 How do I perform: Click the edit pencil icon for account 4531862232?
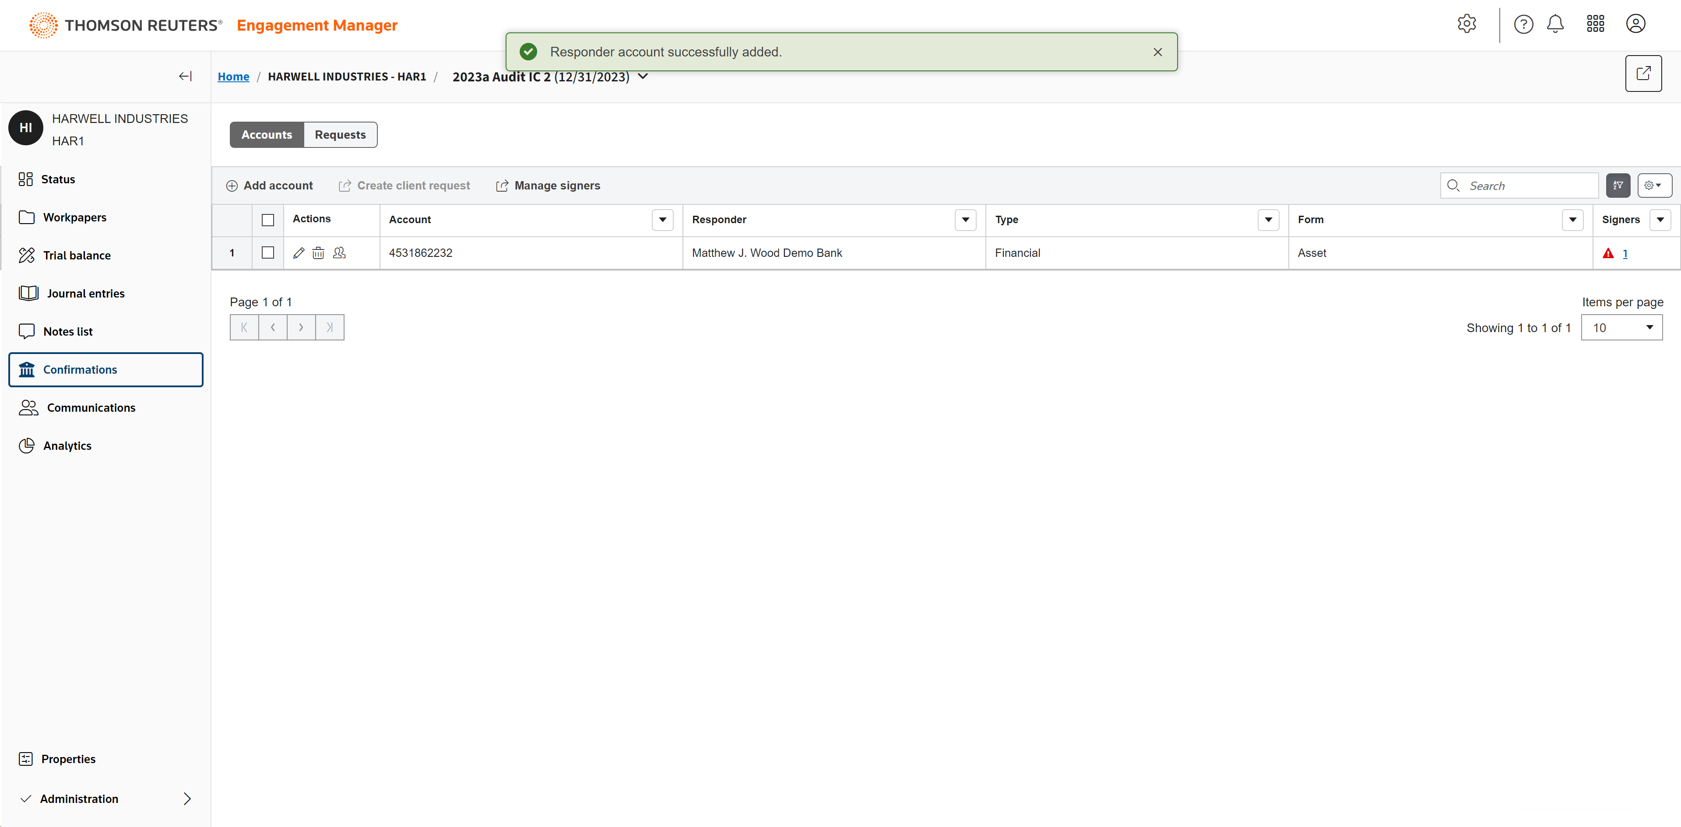point(299,253)
